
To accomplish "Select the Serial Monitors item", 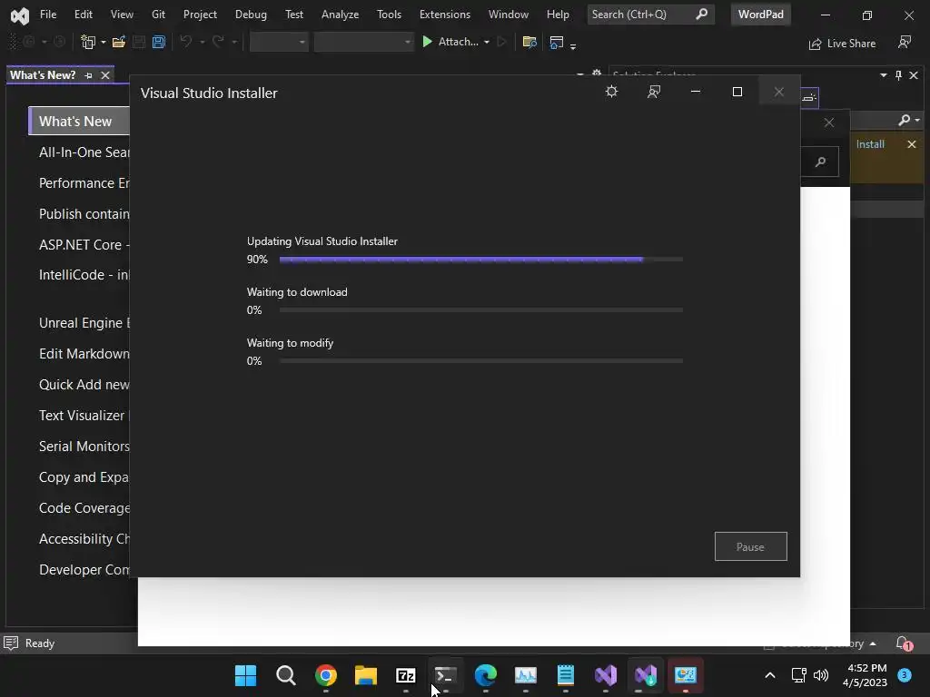I will (84, 447).
